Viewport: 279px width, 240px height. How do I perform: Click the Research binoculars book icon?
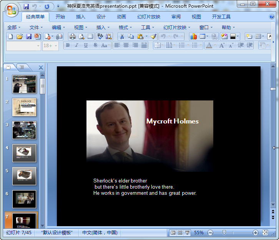(108, 36)
